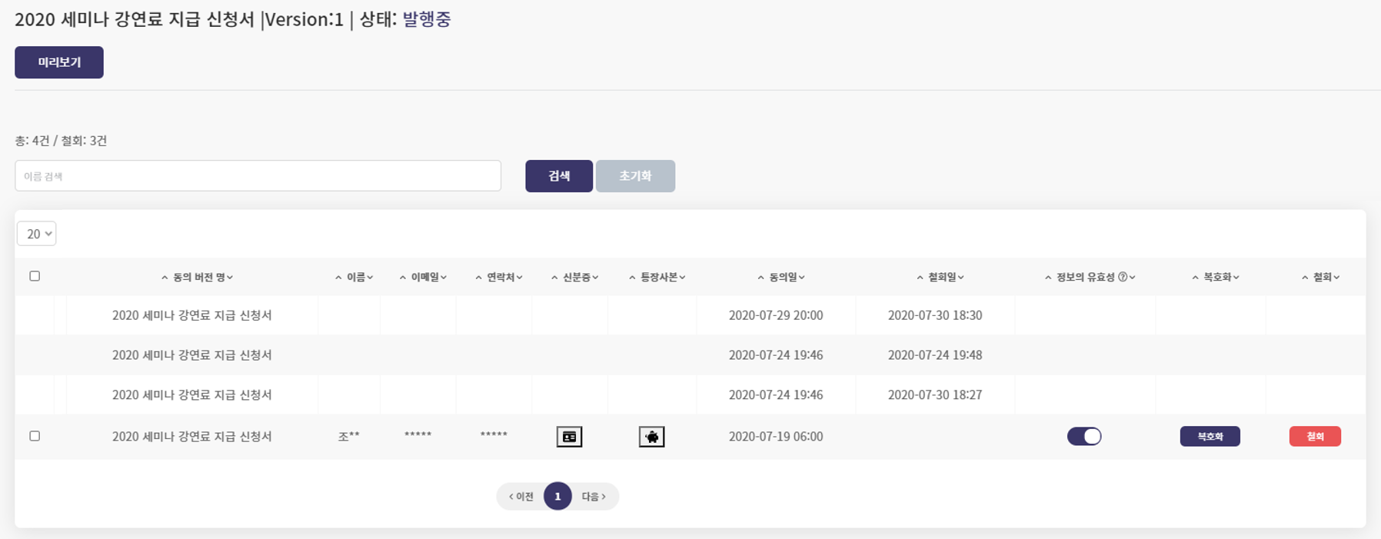Click 다음 to go to next page
This screenshot has height=539, width=1381.
pyautogui.click(x=594, y=497)
